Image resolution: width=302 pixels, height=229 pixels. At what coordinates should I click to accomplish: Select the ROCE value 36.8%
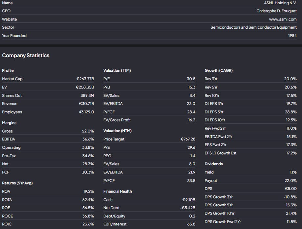(x=88, y=216)
